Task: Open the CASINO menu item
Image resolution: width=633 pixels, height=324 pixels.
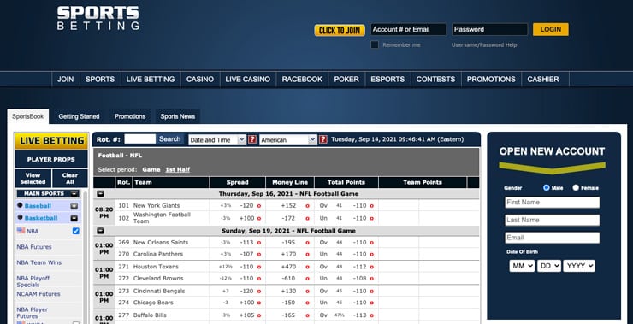Action: coord(200,80)
